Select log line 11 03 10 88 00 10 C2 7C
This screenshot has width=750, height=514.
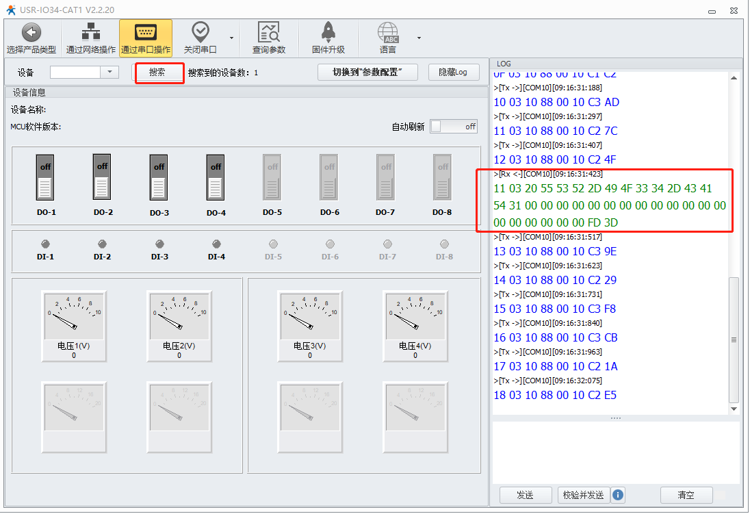click(556, 131)
